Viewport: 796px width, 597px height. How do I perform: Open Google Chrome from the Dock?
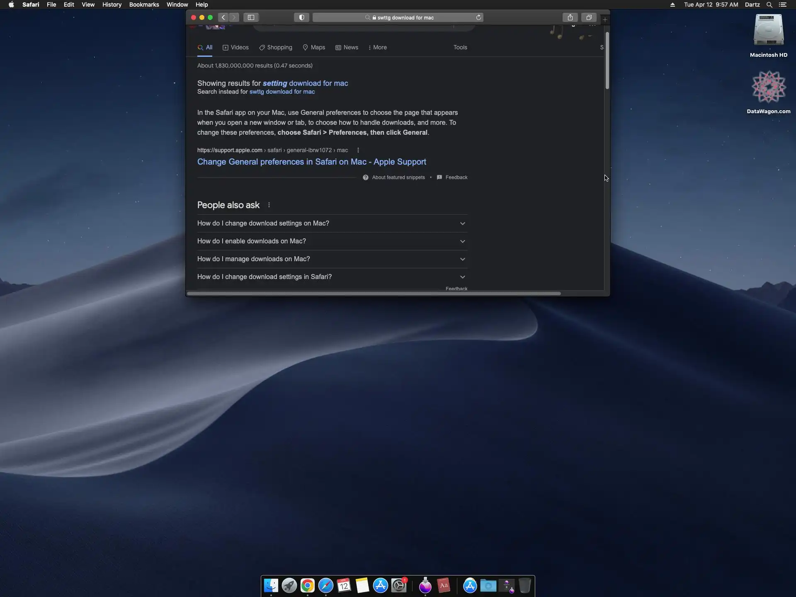(307, 585)
